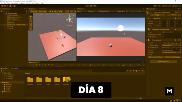The width and height of the screenshot is (182, 102).
Task: Disable the Player Input component checkbox
Action: [151, 40]
